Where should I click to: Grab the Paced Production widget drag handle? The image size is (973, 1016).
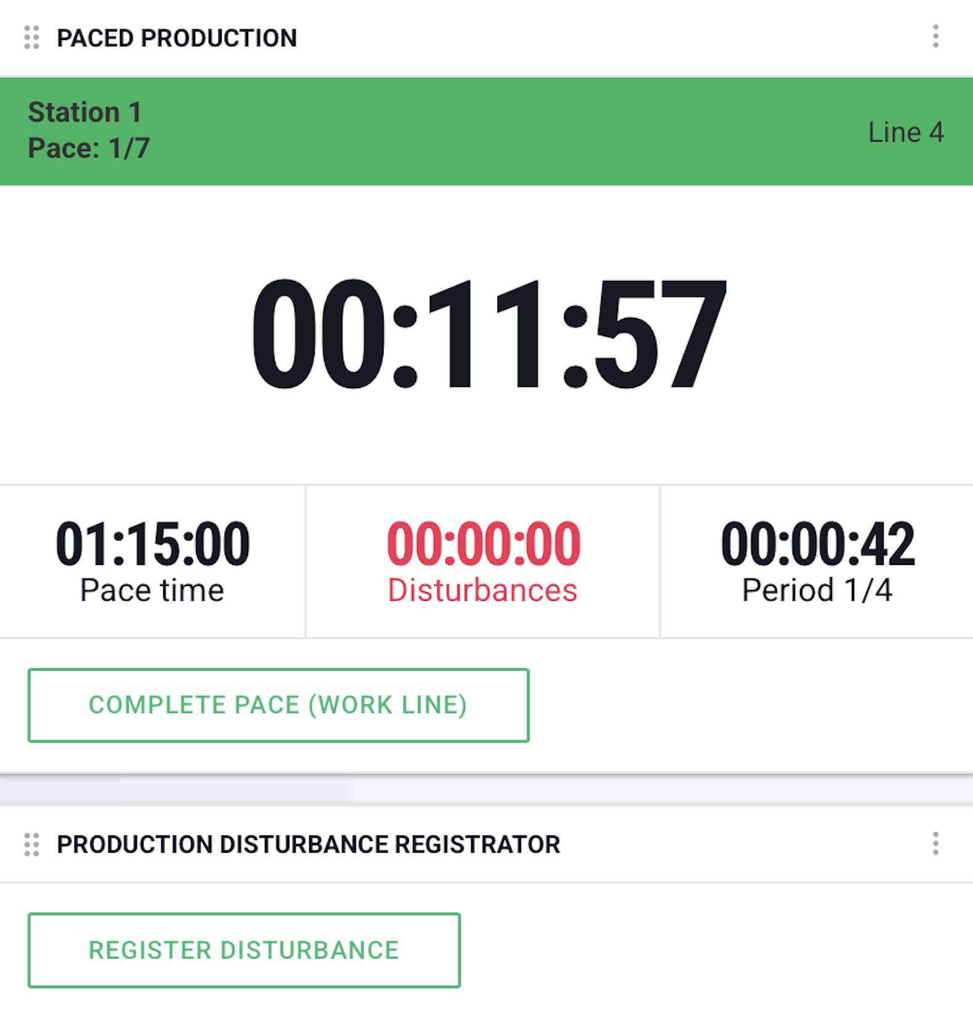[31, 38]
